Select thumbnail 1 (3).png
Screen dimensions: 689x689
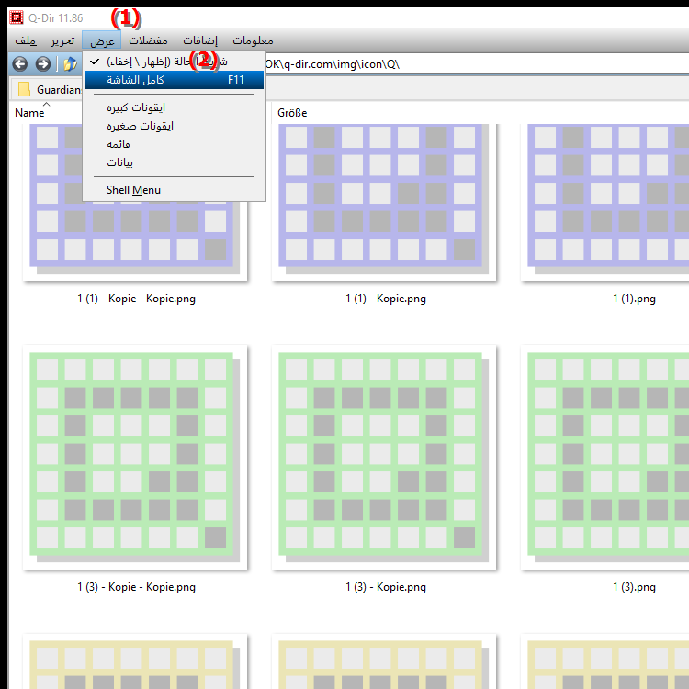(605, 457)
